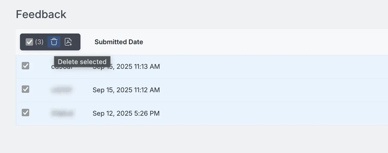Viewport: 388px width, 153px height.
Task: Toggle checkbox for Sep 12 5:26 PM entry
Action: tap(26, 112)
